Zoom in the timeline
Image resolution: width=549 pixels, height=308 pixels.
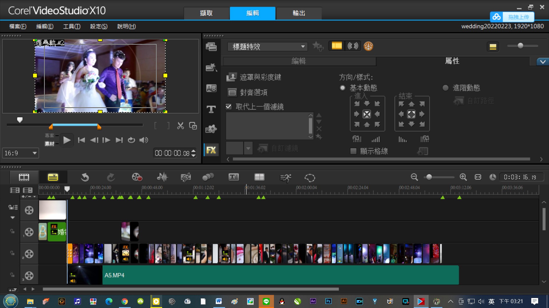[463, 177]
